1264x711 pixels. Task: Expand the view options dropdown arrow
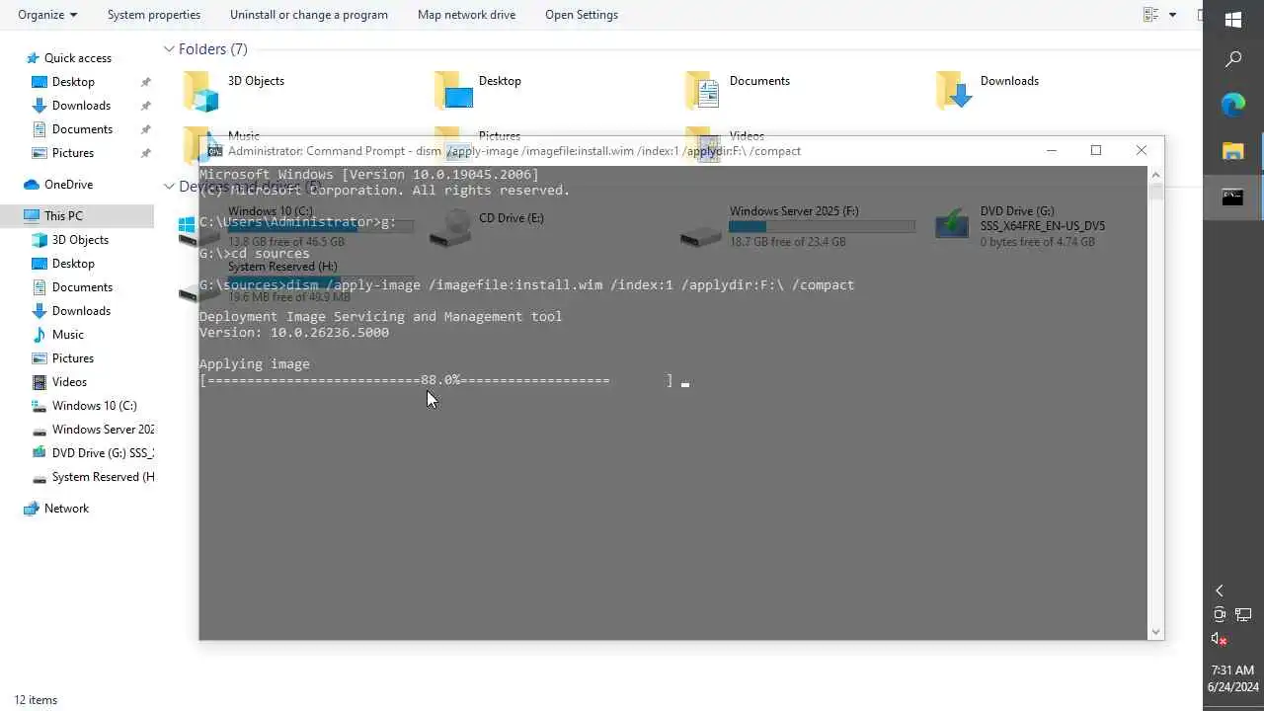(x=1173, y=15)
